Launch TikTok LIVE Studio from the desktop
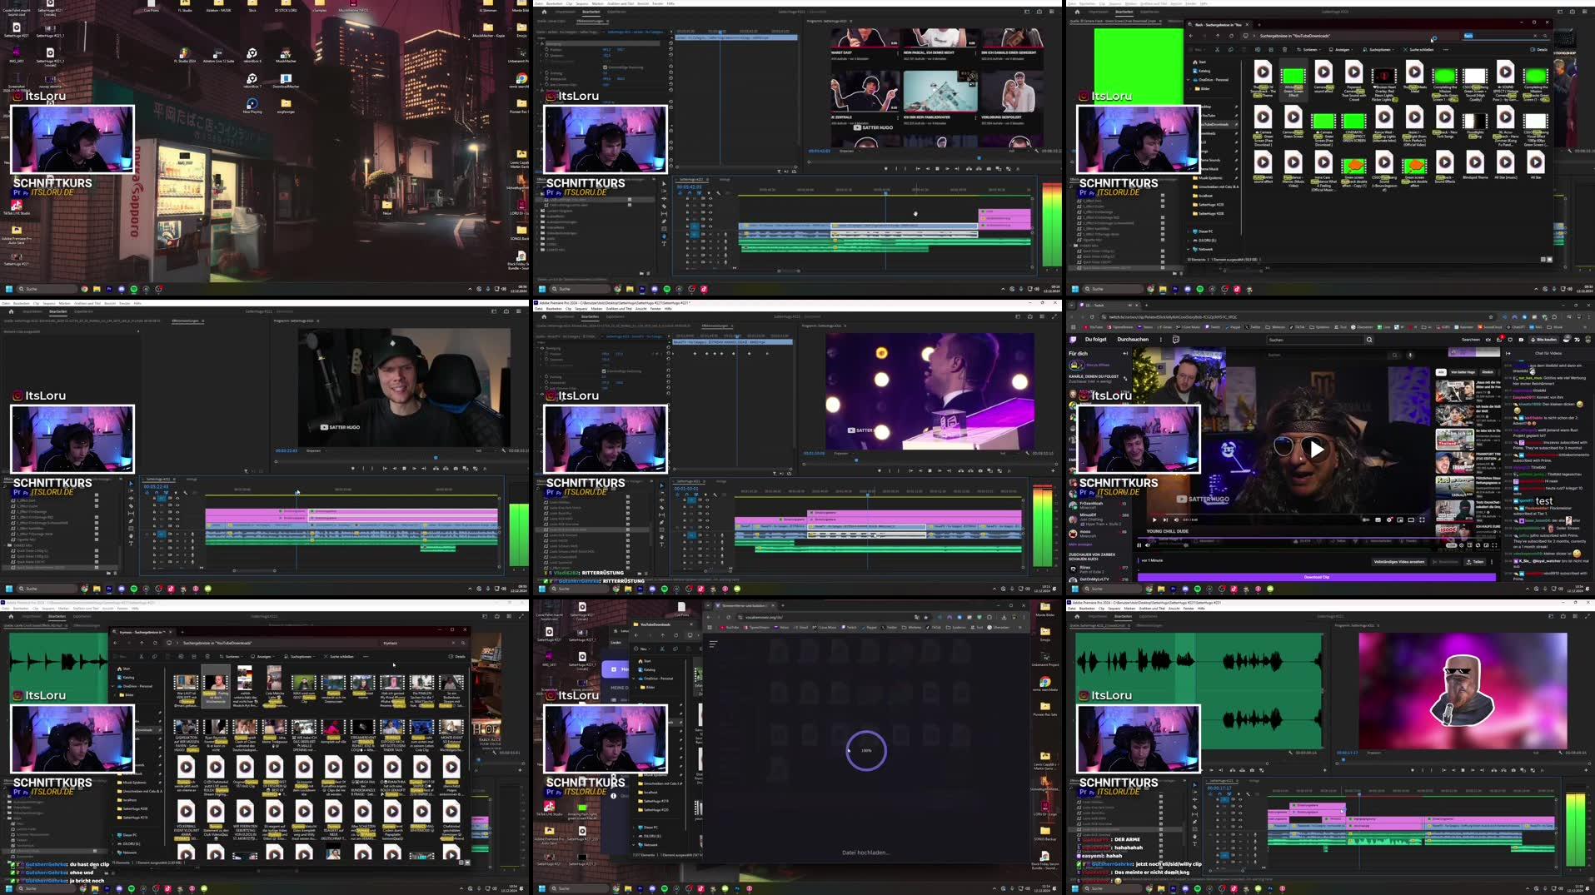This screenshot has height=895, width=1595. click(x=17, y=207)
